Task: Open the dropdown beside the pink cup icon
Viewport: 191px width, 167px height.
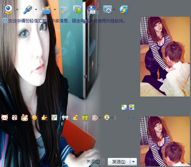Action: [100, 118]
